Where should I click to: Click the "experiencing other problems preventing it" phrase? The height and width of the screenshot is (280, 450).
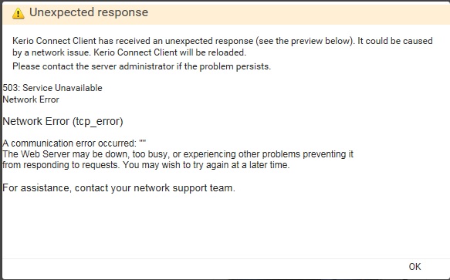coord(268,154)
